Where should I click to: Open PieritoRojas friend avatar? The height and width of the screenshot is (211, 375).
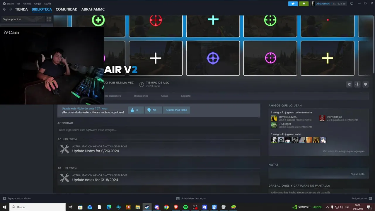coord(322,118)
